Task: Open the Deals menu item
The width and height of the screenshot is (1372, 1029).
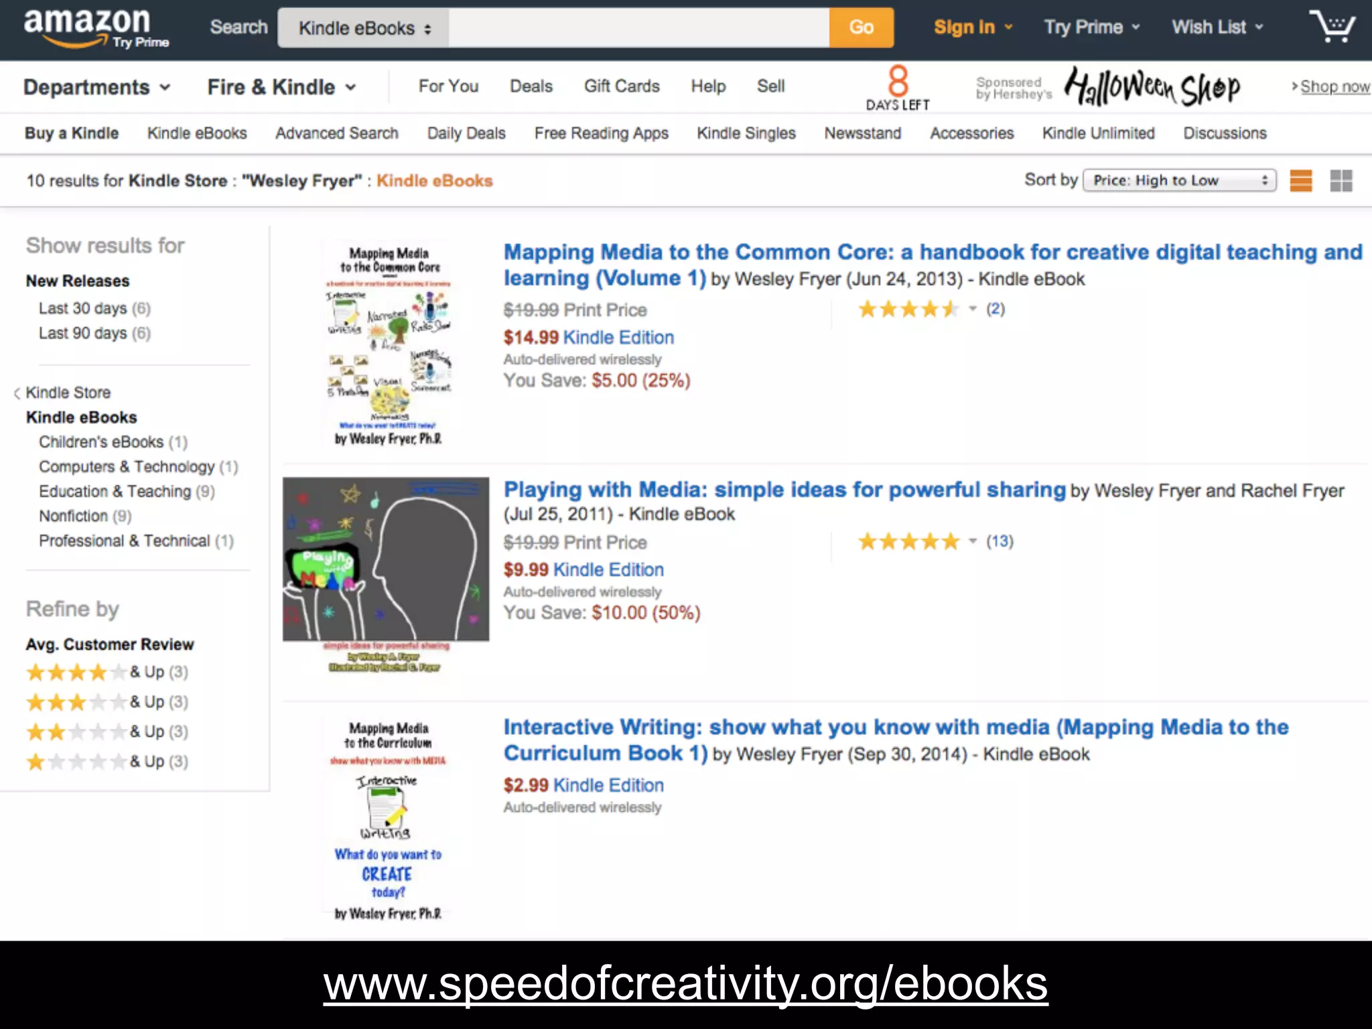Action: [531, 86]
